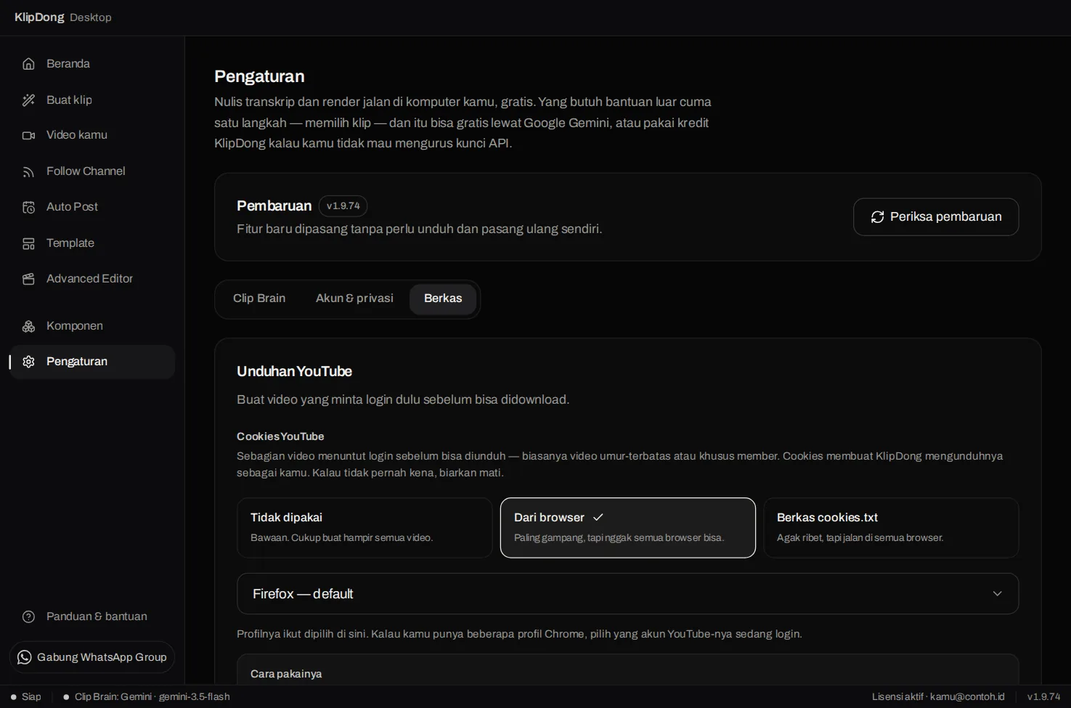Click the Buat klip magic wand icon
The image size is (1071, 708).
click(x=28, y=100)
